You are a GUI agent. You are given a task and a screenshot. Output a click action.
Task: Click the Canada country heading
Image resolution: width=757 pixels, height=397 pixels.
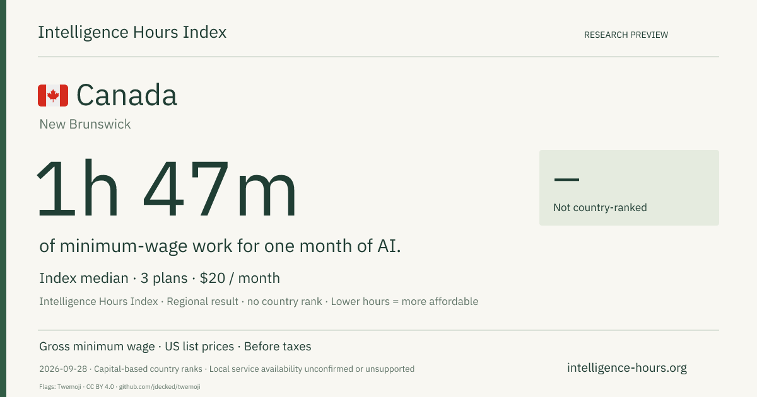pyautogui.click(x=127, y=95)
